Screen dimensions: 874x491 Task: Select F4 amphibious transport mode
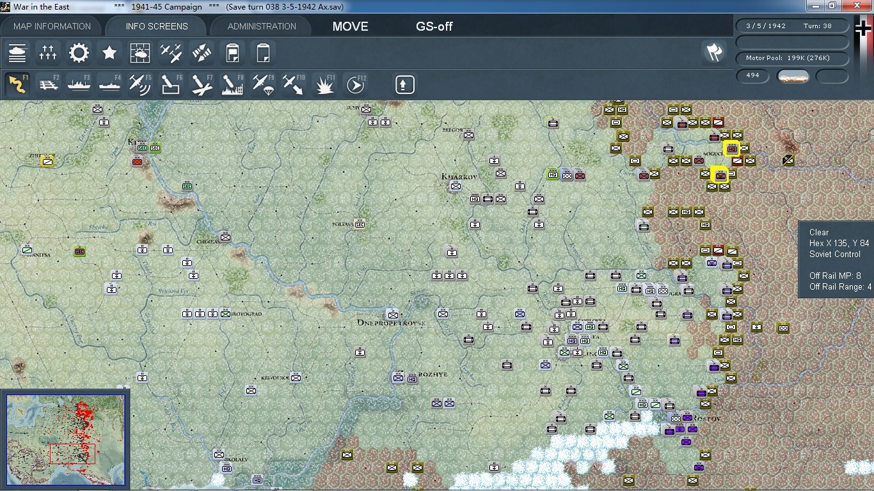coord(109,84)
